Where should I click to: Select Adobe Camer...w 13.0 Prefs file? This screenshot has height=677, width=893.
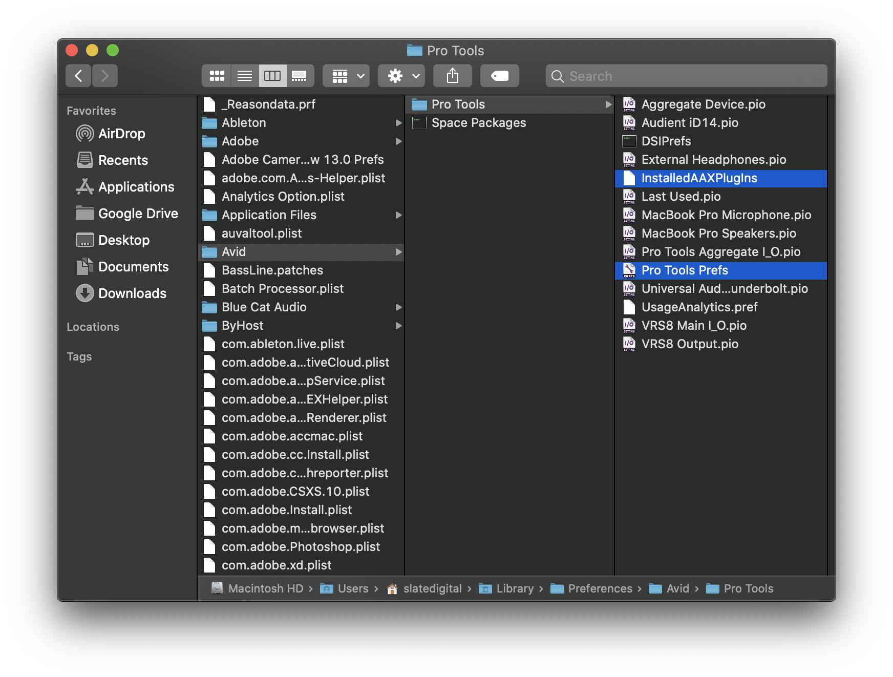[x=301, y=160]
